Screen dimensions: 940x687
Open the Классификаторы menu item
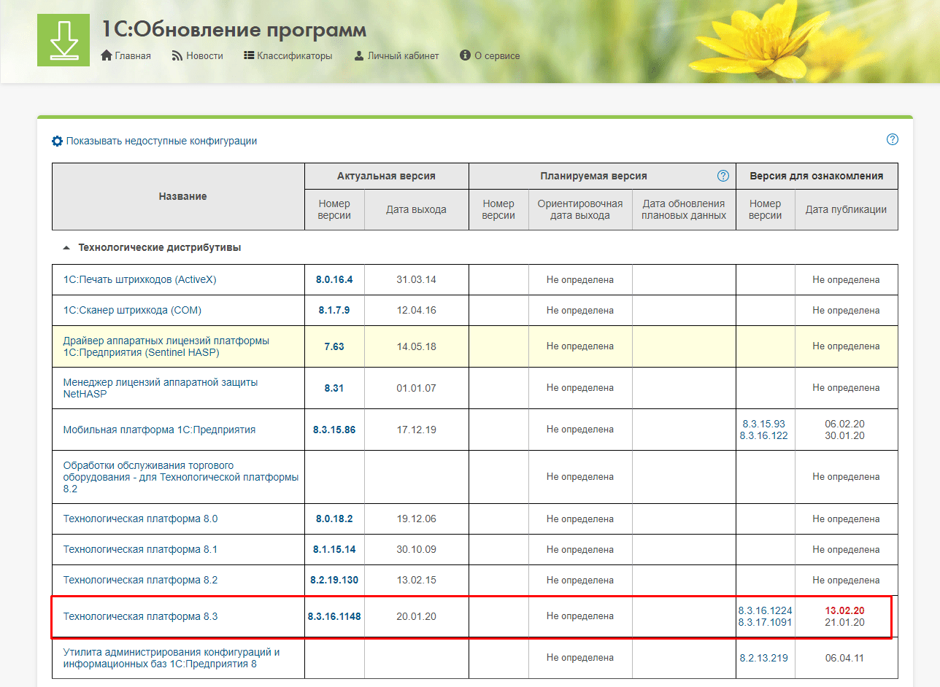(x=295, y=55)
